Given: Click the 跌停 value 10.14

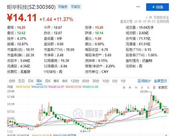Looking at the screenshot, I should pyautogui.click(x=99, y=33).
